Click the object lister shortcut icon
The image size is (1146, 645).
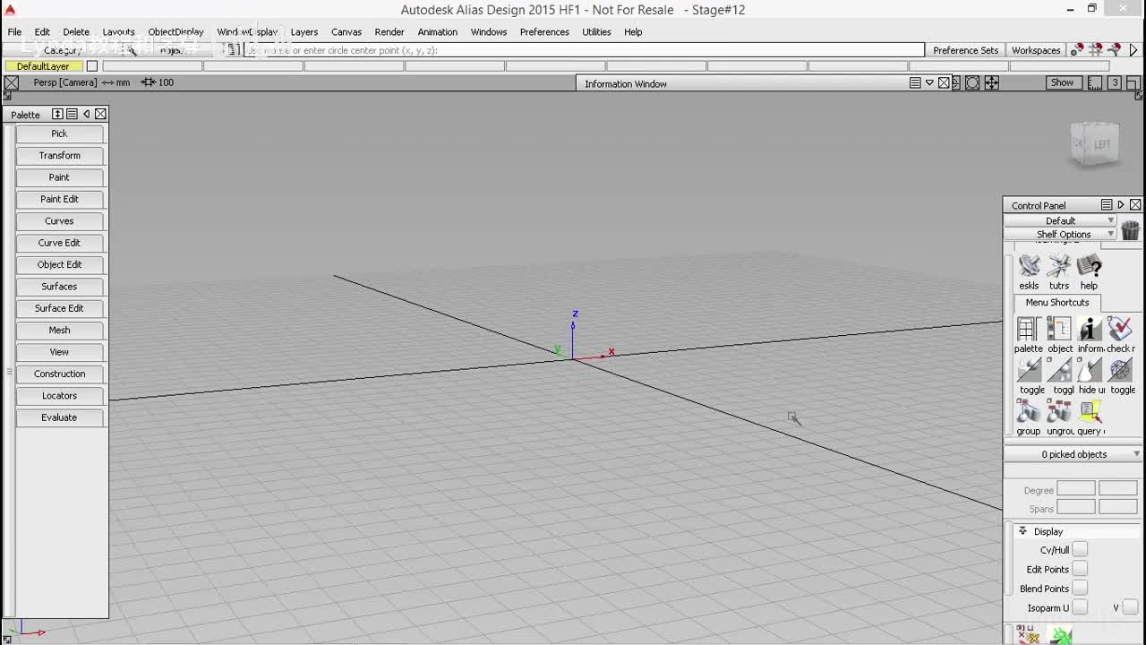(x=1059, y=329)
